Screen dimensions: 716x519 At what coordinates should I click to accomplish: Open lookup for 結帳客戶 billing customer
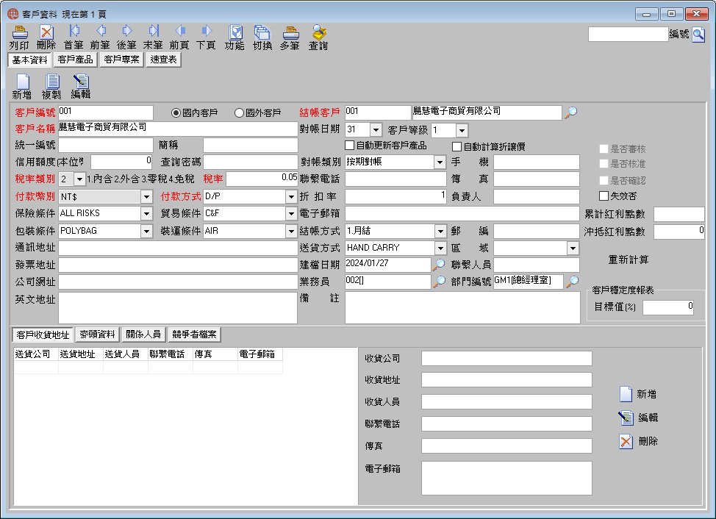[570, 112]
